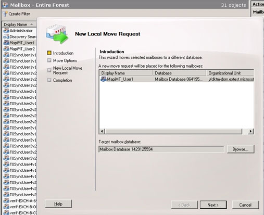Select the MapiMT_User2 mailbox icon

point(6,49)
